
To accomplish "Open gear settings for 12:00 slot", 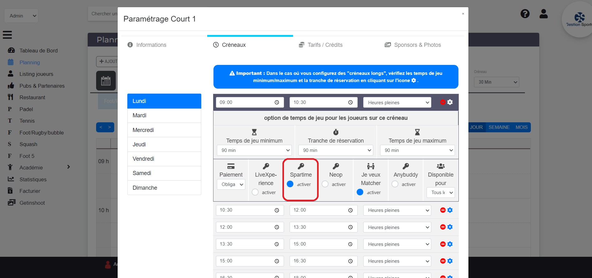I will pos(450,227).
